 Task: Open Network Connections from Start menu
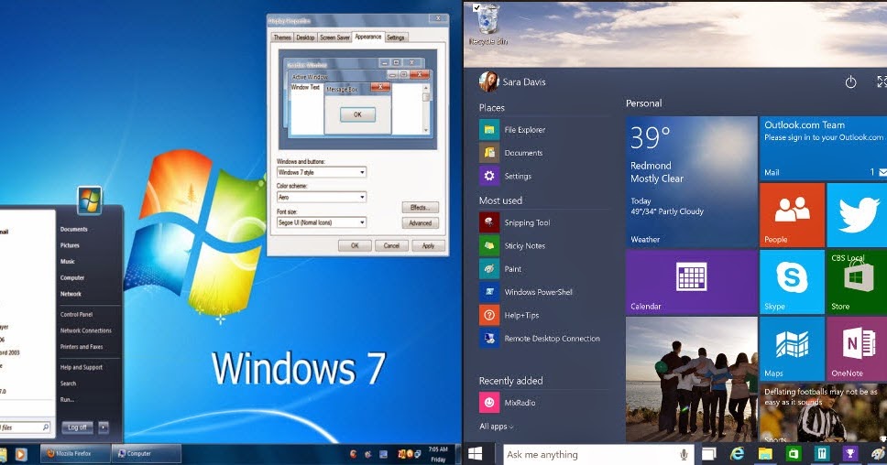click(x=86, y=330)
